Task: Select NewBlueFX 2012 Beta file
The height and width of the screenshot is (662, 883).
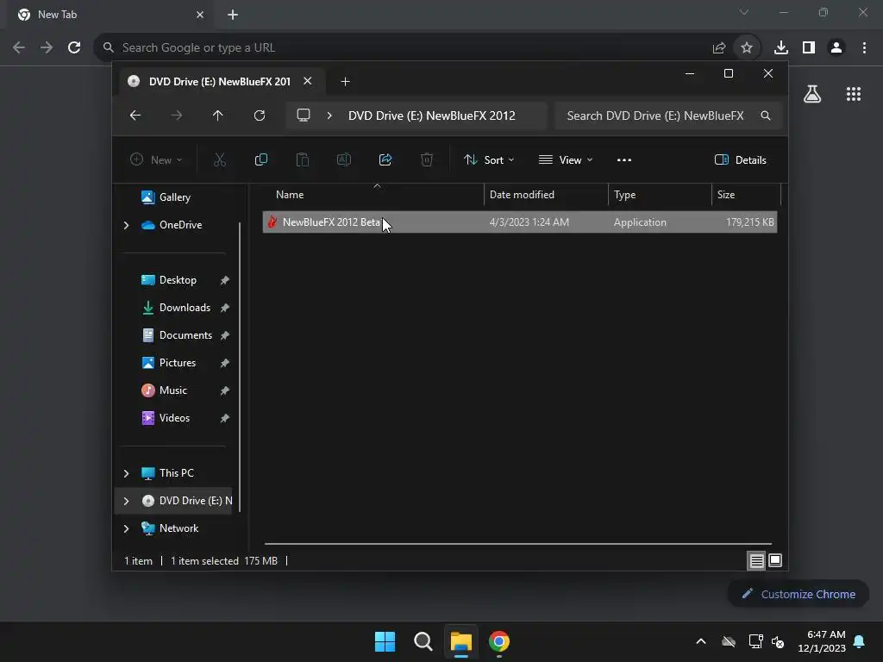Action: [520, 222]
